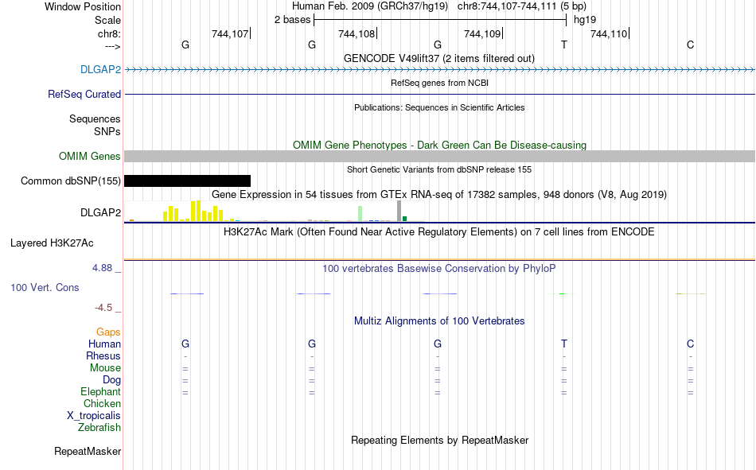Click the OMIM Gene Phenotypes track title
This screenshot has height=470, width=756.
coord(439,145)
